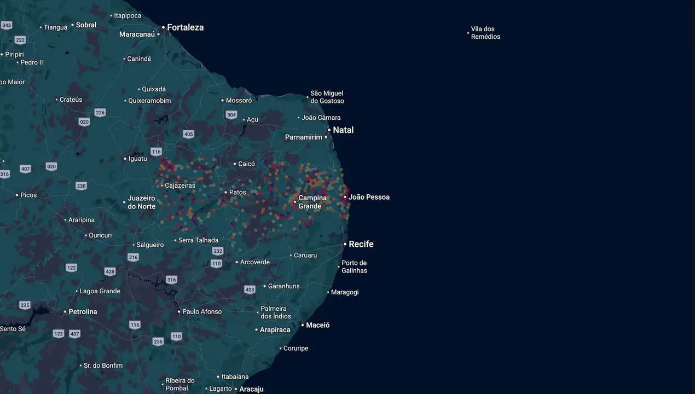Select the 405 road shield

point(189,134)
